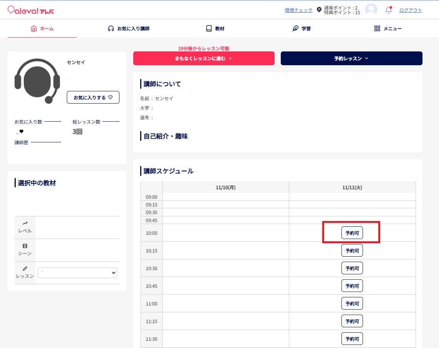Screen dimensions: 439x348
Task: Click the user profile avatar
Action: (x=371, y=10)
